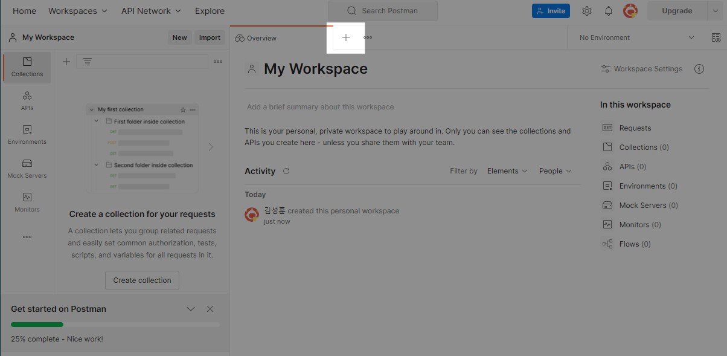Collapse the Get started on Postman panel
727x356 pixels.
click(191, 309)
